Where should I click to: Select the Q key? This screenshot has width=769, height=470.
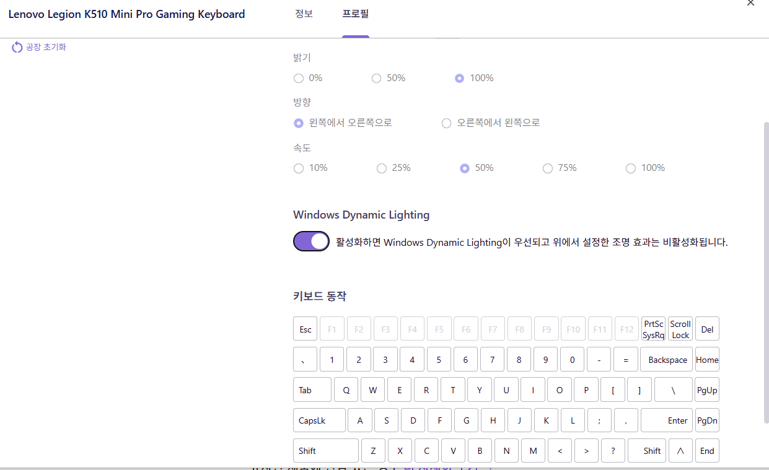coord(346,389)
